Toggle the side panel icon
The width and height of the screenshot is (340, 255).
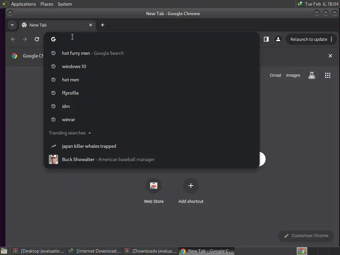coord(266,39)
